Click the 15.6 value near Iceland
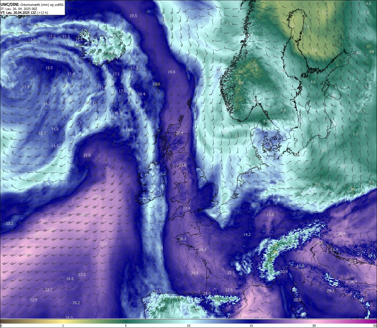The image size is (377, 328). [79, 40]
